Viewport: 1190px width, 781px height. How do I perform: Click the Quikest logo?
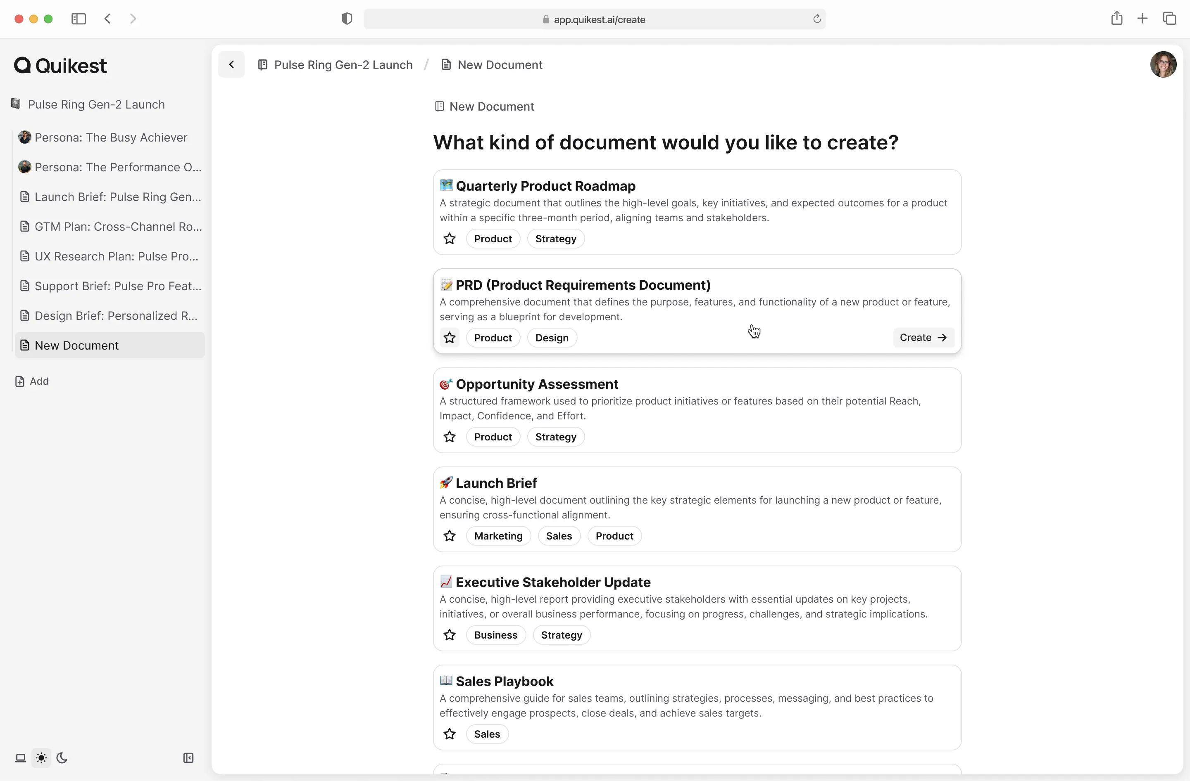[x=60, y=65]
